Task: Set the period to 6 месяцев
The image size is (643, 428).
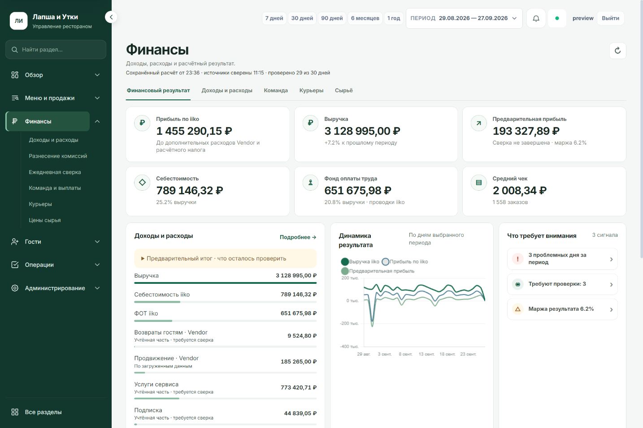Action: click(x=365, y=18)
